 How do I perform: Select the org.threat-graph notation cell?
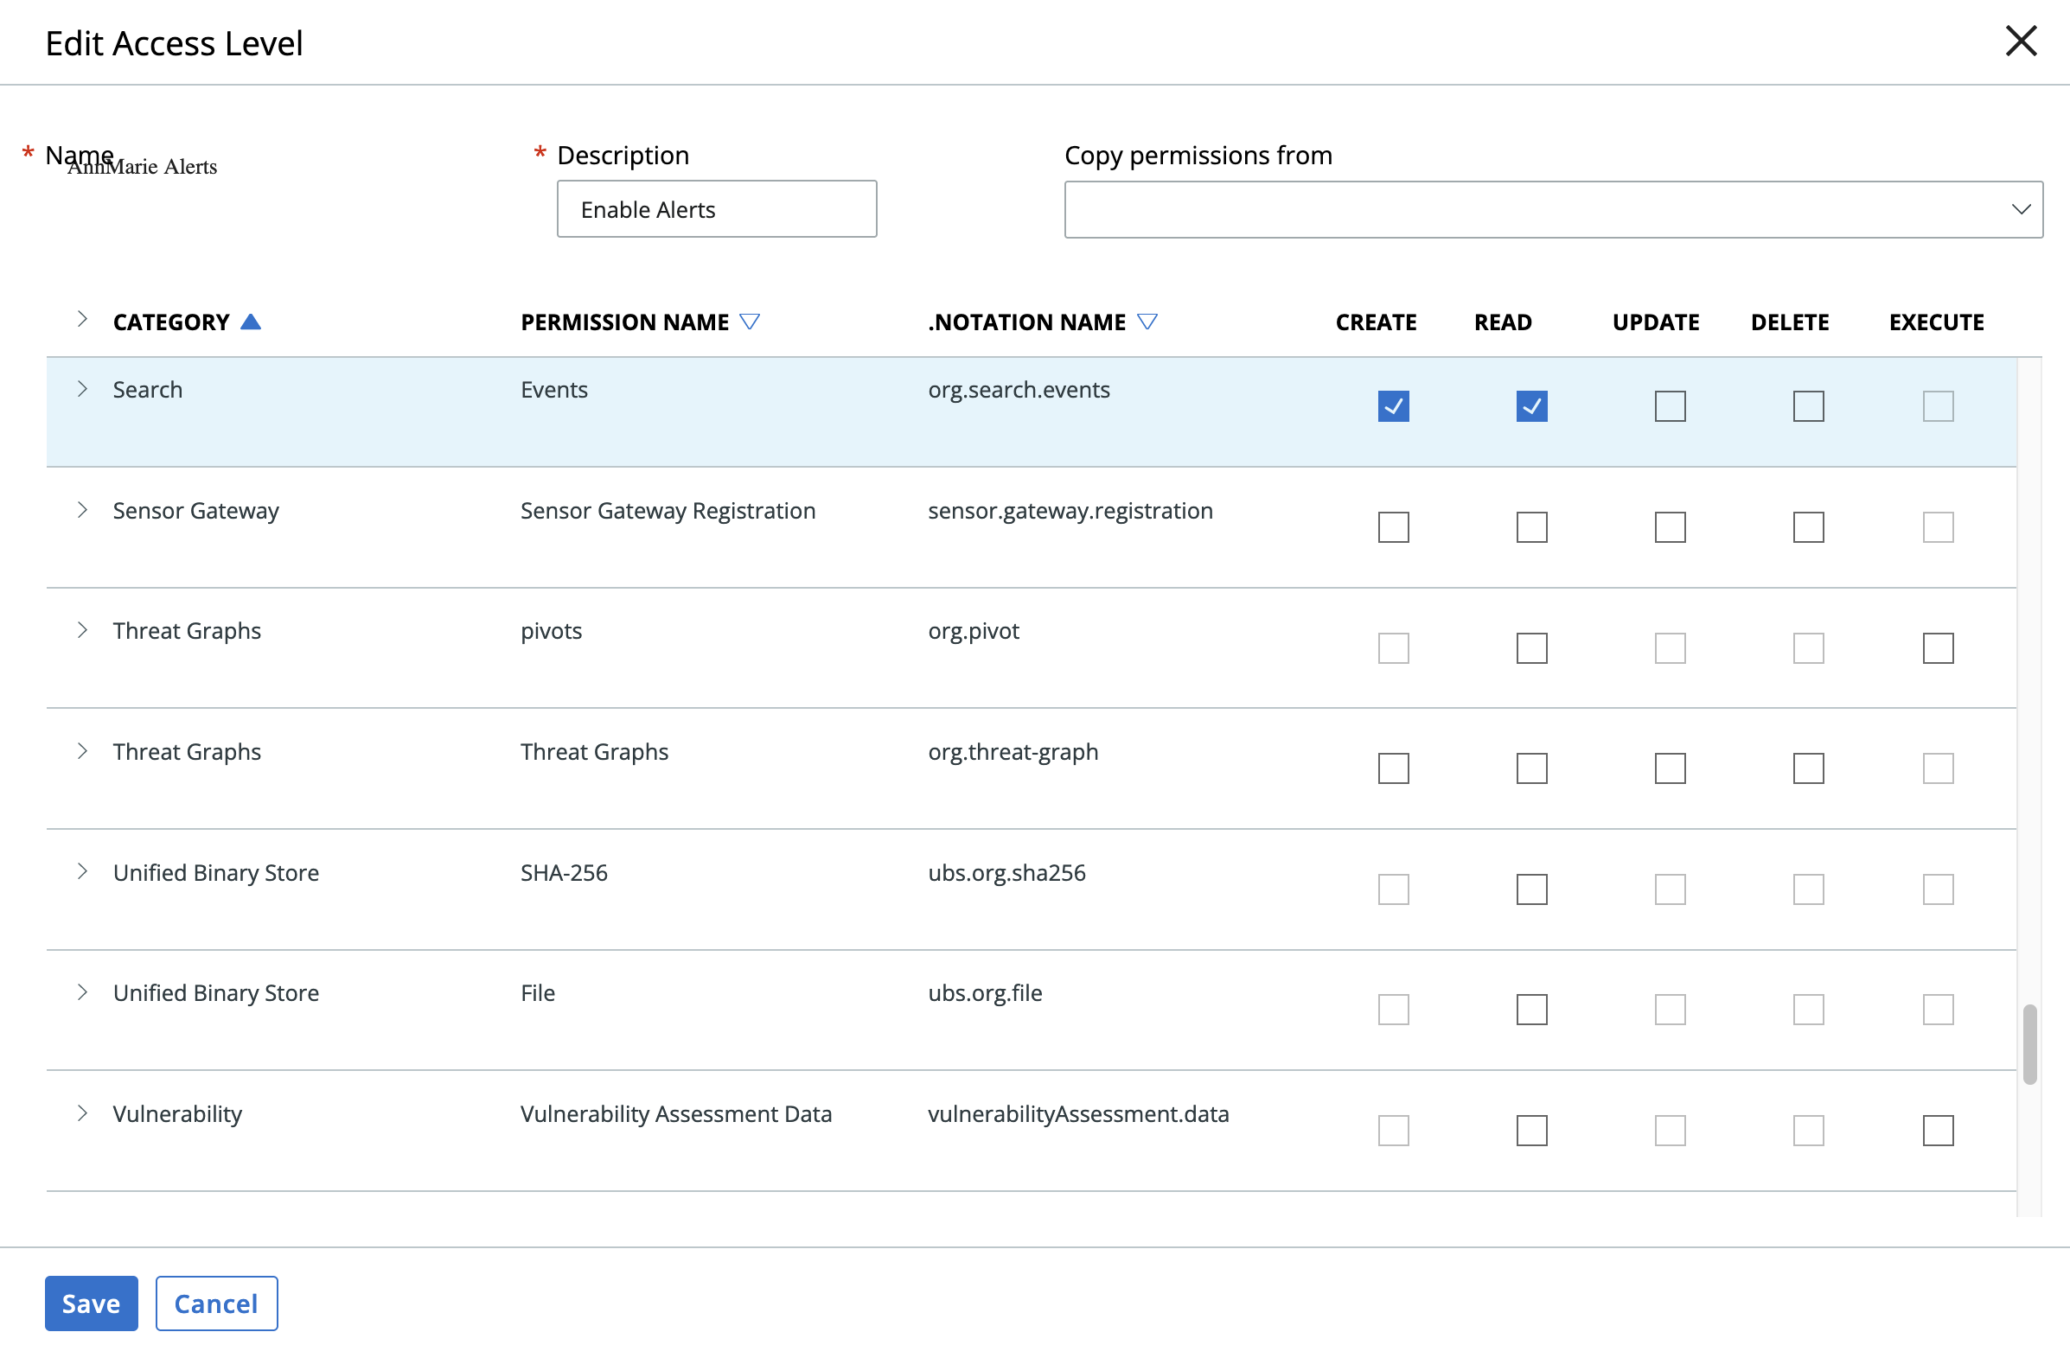click(1013, 752)
